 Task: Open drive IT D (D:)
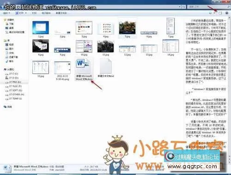click(x=12, y=78)
